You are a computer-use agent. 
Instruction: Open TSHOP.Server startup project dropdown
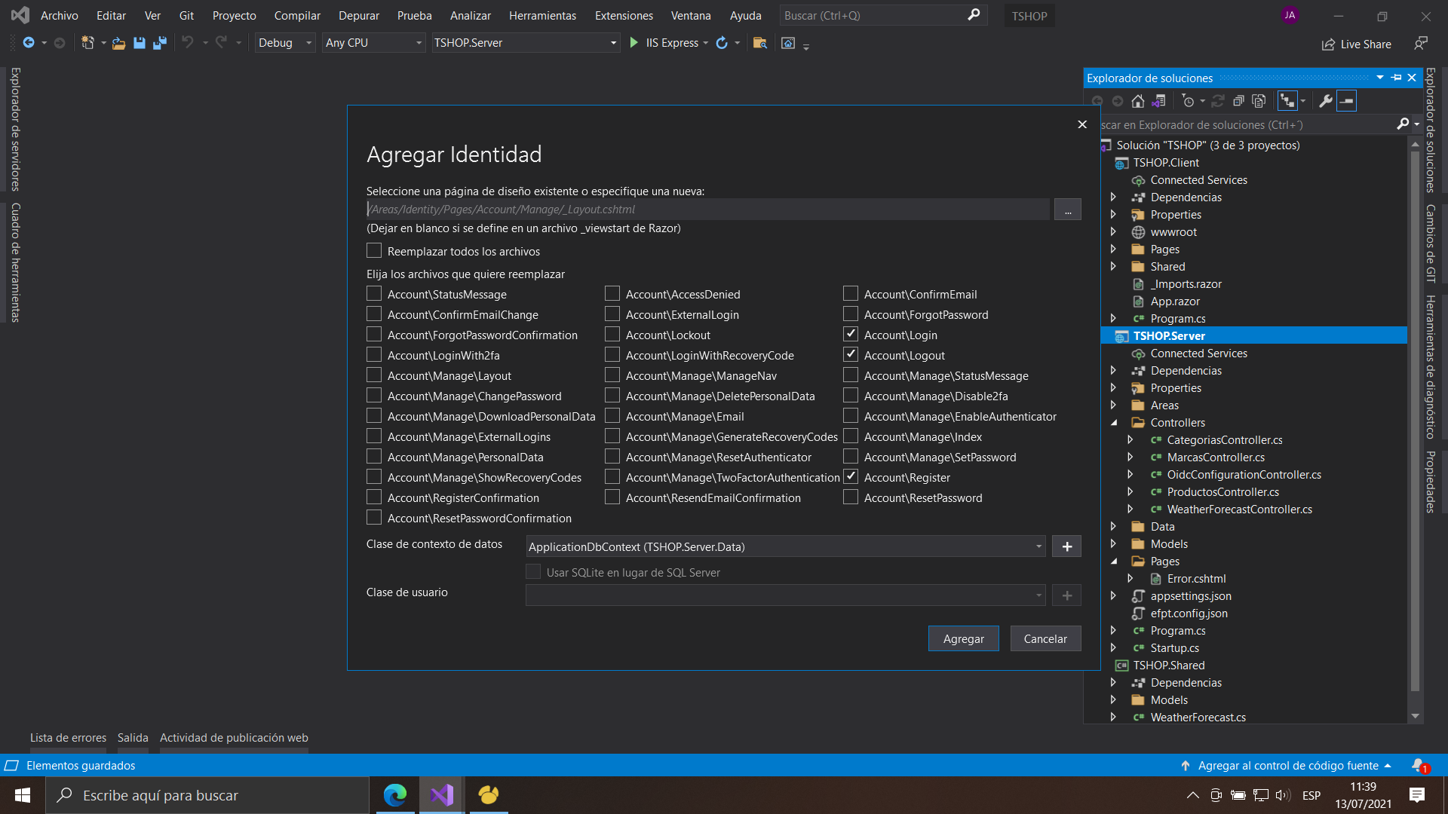526,43
